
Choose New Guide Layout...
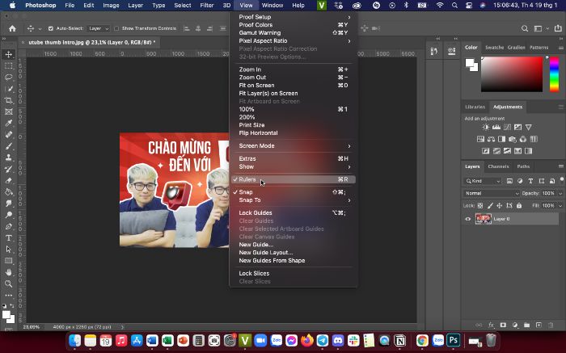tap(293, 253)
